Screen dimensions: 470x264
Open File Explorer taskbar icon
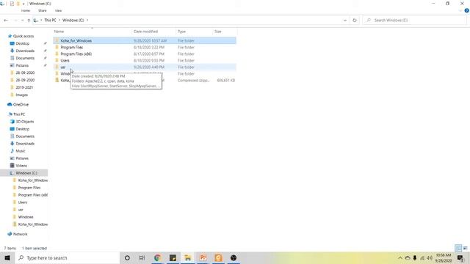point(188,257)
